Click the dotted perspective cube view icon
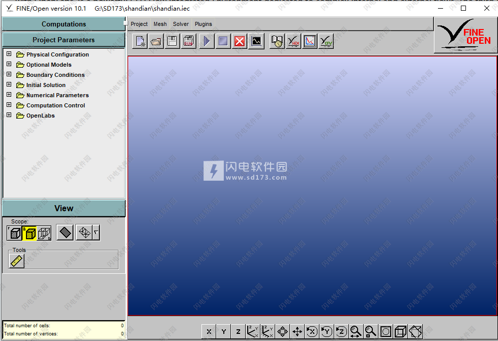The height and width of the screenshot is (341, 498). click(x=416, y=332)
